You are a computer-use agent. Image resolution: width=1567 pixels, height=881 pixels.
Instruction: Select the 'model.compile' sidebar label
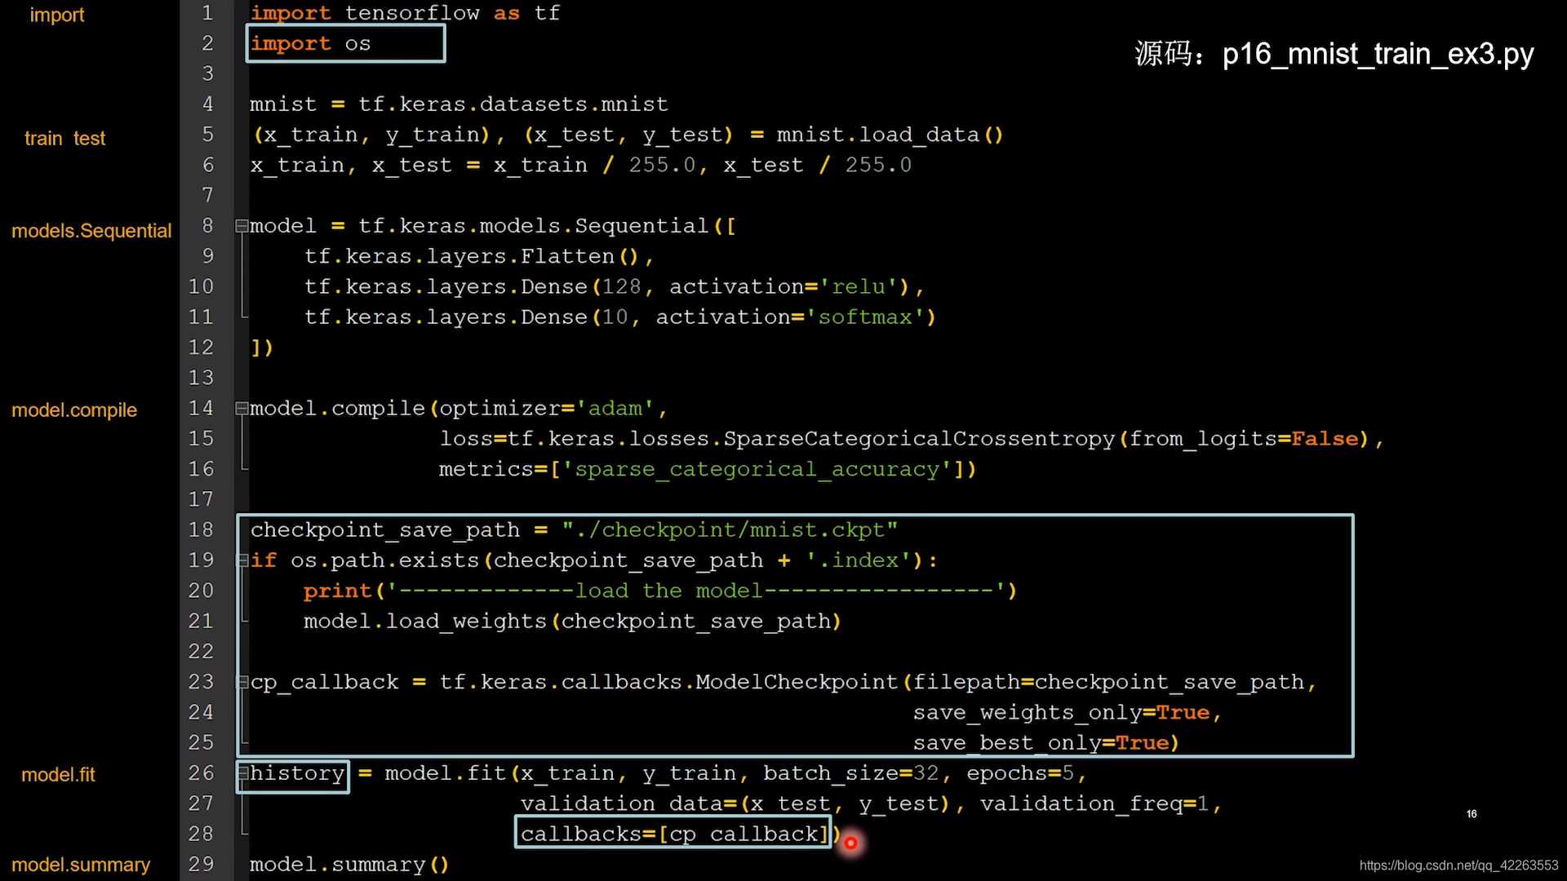pos(74,409)
